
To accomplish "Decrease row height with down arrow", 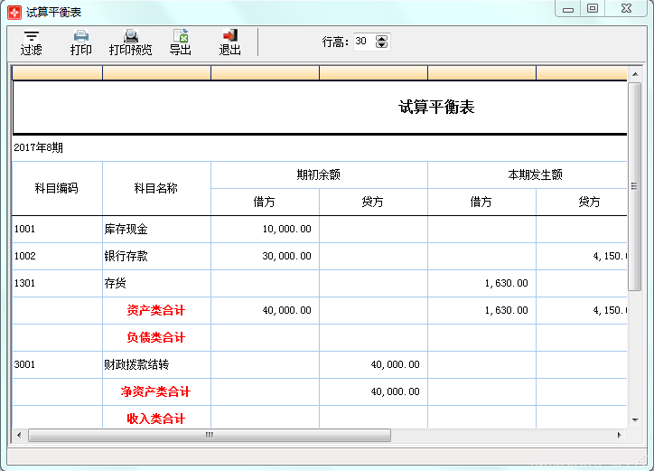I will (381, 45).
